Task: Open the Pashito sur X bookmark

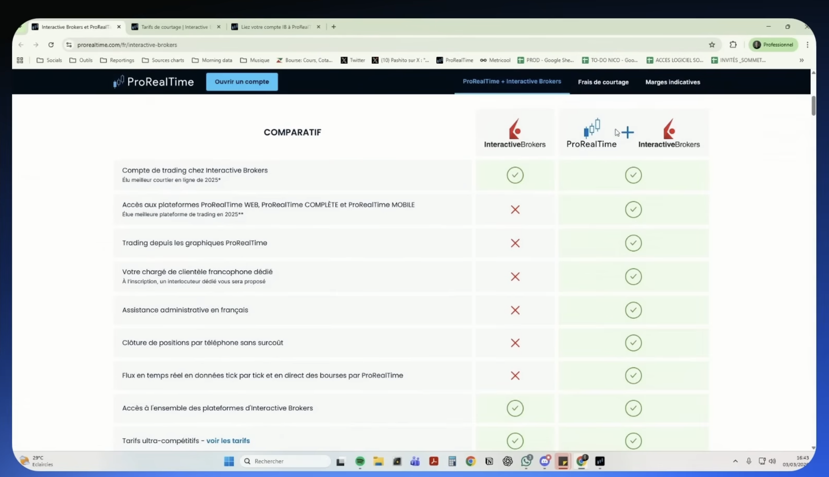Action: 400,60
